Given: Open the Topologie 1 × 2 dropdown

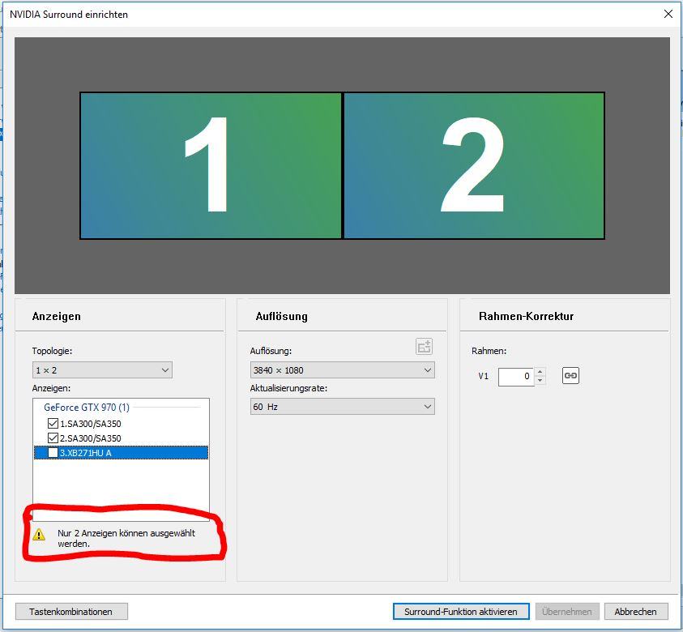Looking at the screenshot, I should (x=102, y=370).
